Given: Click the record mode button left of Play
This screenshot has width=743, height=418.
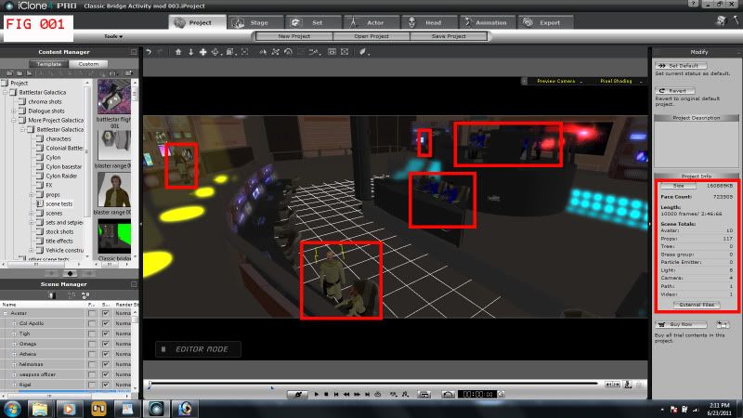Looking at the screenshot, I should (x=297, y=394).
